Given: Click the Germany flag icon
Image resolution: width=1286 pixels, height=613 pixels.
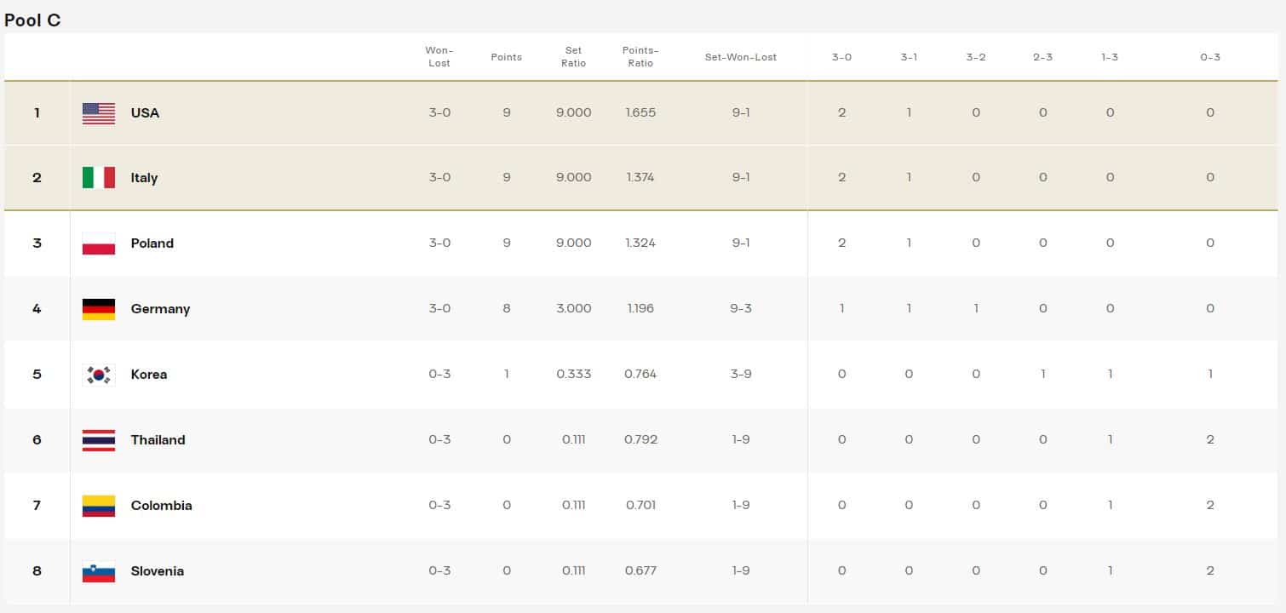Looking at the screenshot, I should point(99,309).
